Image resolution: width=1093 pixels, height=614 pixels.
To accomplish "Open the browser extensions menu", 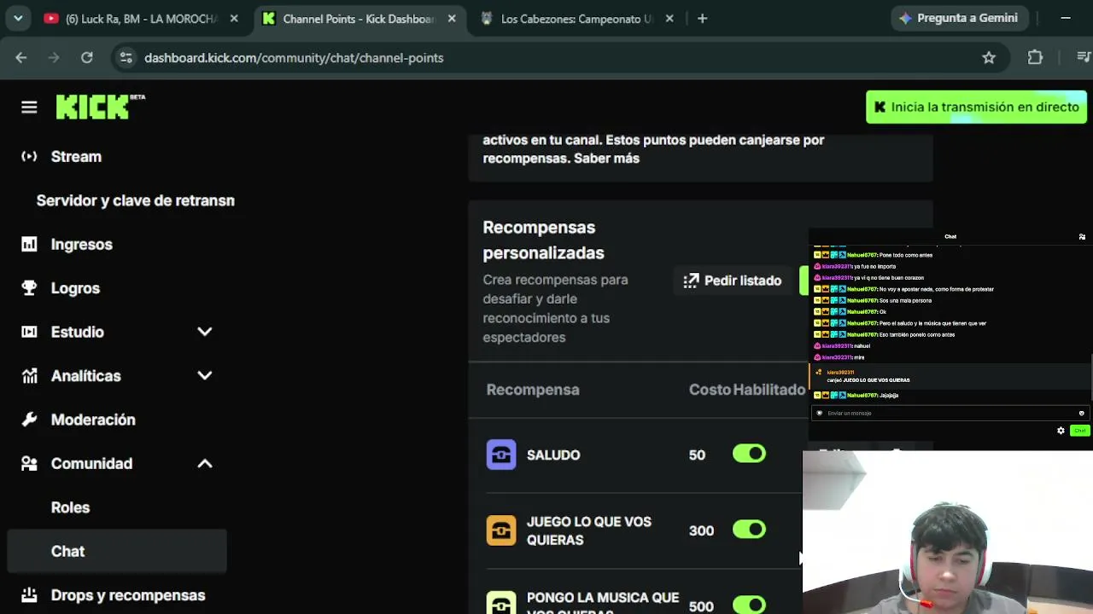I will (1035, 58).
